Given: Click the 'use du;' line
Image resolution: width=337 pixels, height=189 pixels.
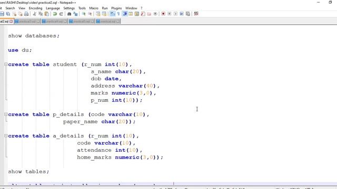Looking at the screenshot, I should 20,50.
